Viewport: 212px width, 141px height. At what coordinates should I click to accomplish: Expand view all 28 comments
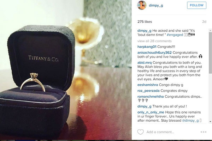[154, 41]
